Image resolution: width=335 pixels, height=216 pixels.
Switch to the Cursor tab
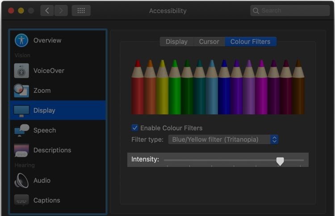tap(209, 42)
